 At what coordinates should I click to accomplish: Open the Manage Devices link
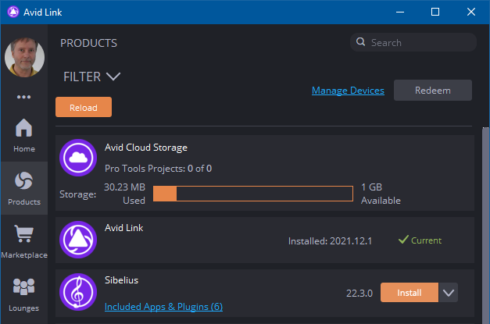coord(348,91)
